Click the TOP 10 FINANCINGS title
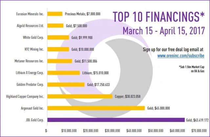The width and height of the screenshot is (210, 137). (x=159, y=17)
